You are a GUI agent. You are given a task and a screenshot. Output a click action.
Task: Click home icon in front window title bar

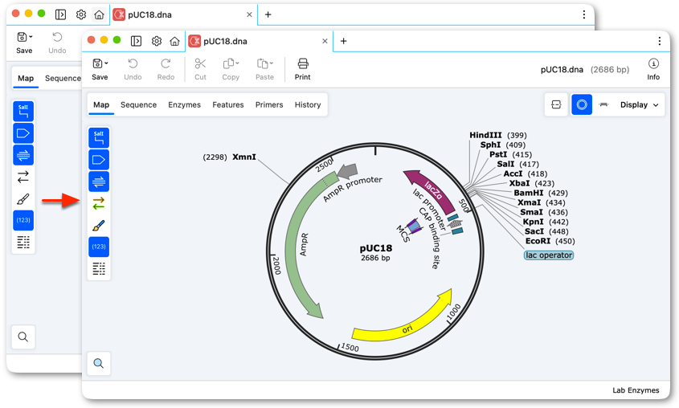pos(174,41)
